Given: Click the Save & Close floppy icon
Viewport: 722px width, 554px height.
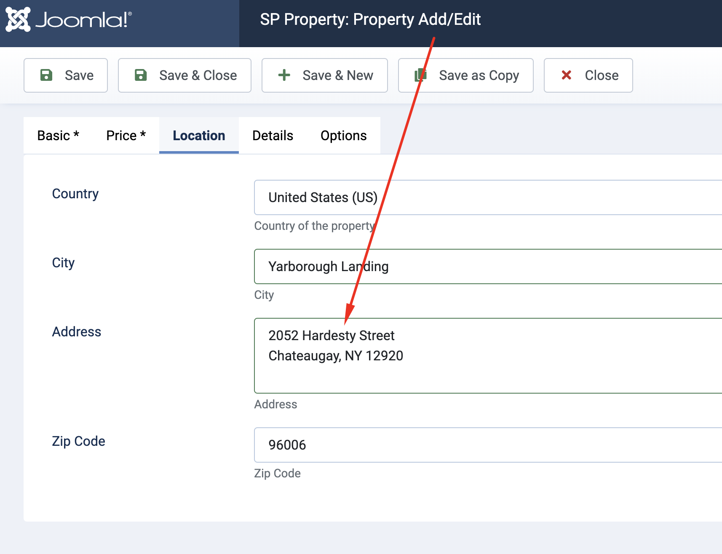Looking at the screenshot, I should tap(141, 75).
